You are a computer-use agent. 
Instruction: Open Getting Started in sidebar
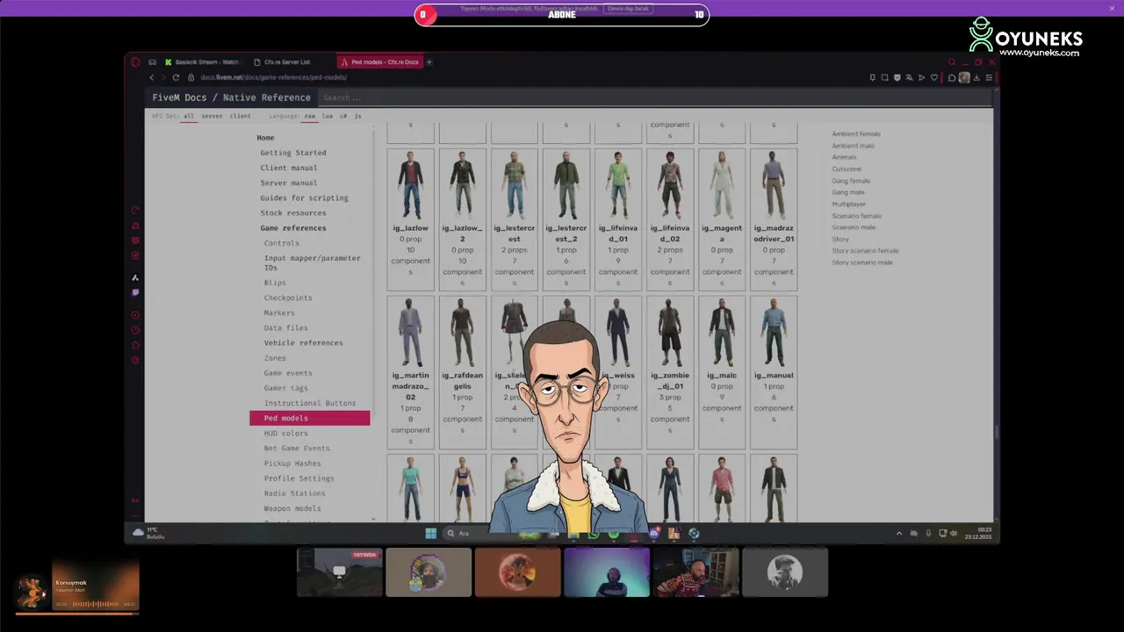(293, 153)
